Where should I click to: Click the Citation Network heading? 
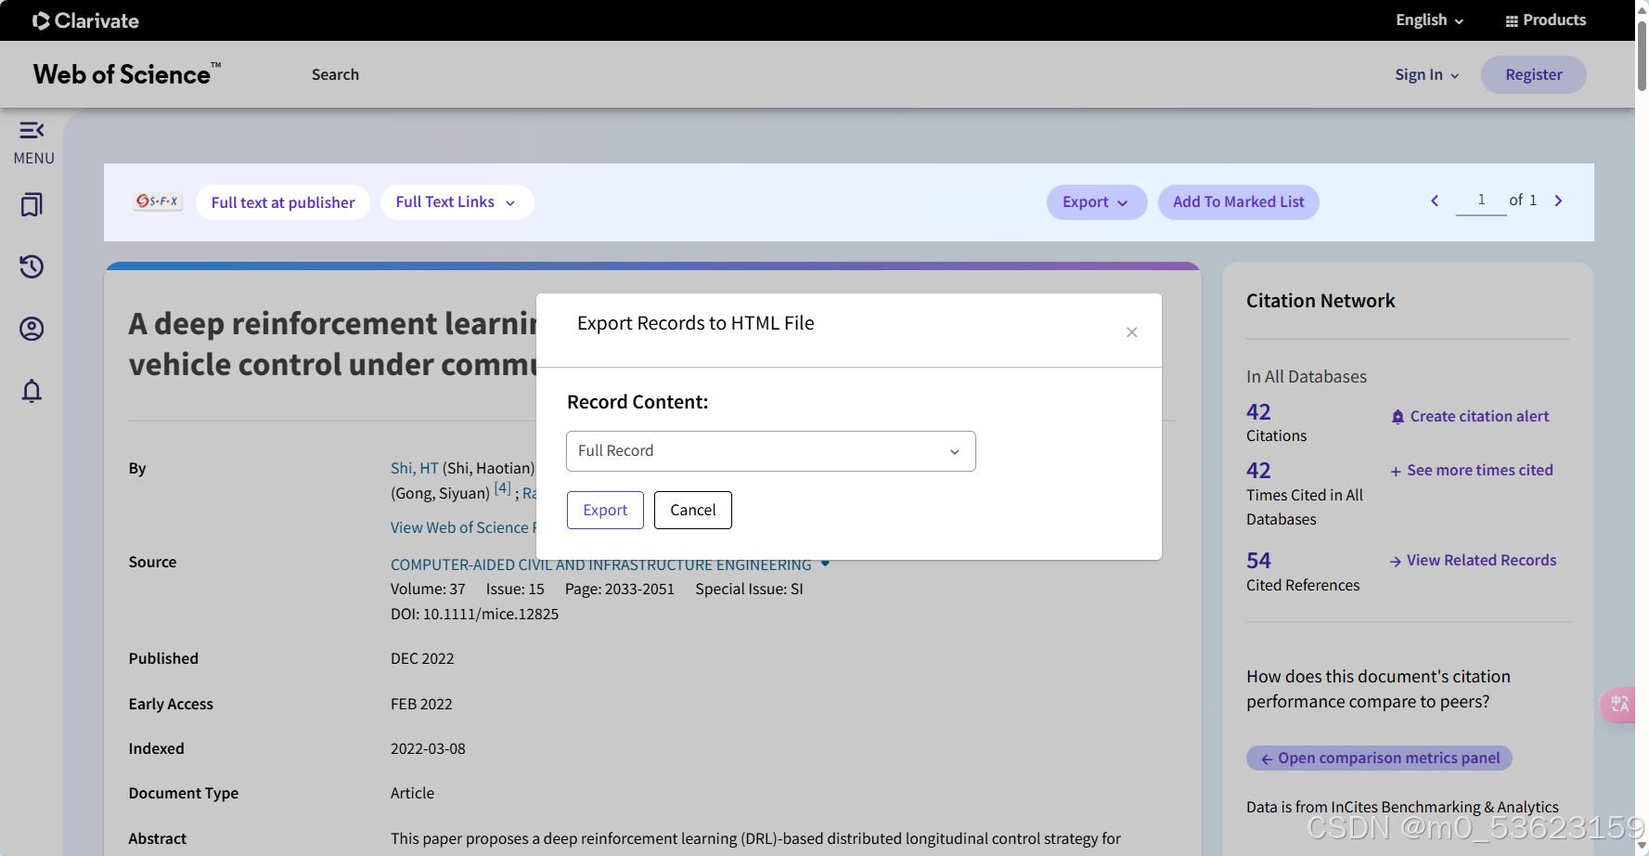pyautogui.click(x=1320, y=301)
